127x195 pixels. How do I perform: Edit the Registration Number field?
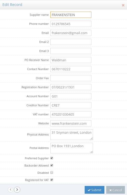pos(71,87)
